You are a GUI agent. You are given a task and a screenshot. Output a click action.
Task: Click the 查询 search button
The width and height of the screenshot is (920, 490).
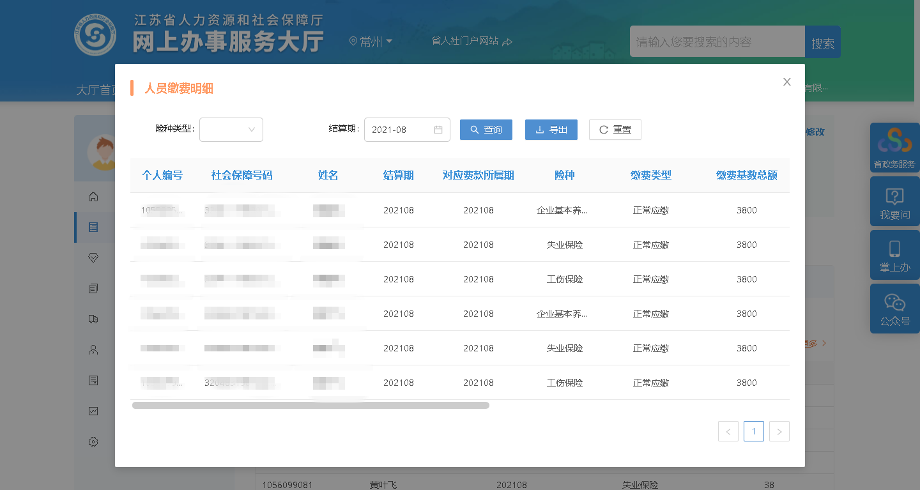486,130
